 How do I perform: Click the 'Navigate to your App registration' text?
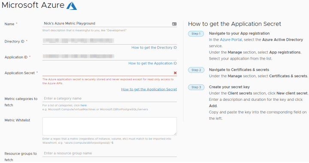click(239, 33)
